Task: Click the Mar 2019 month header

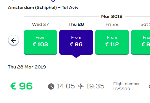Action: point(112,17)
